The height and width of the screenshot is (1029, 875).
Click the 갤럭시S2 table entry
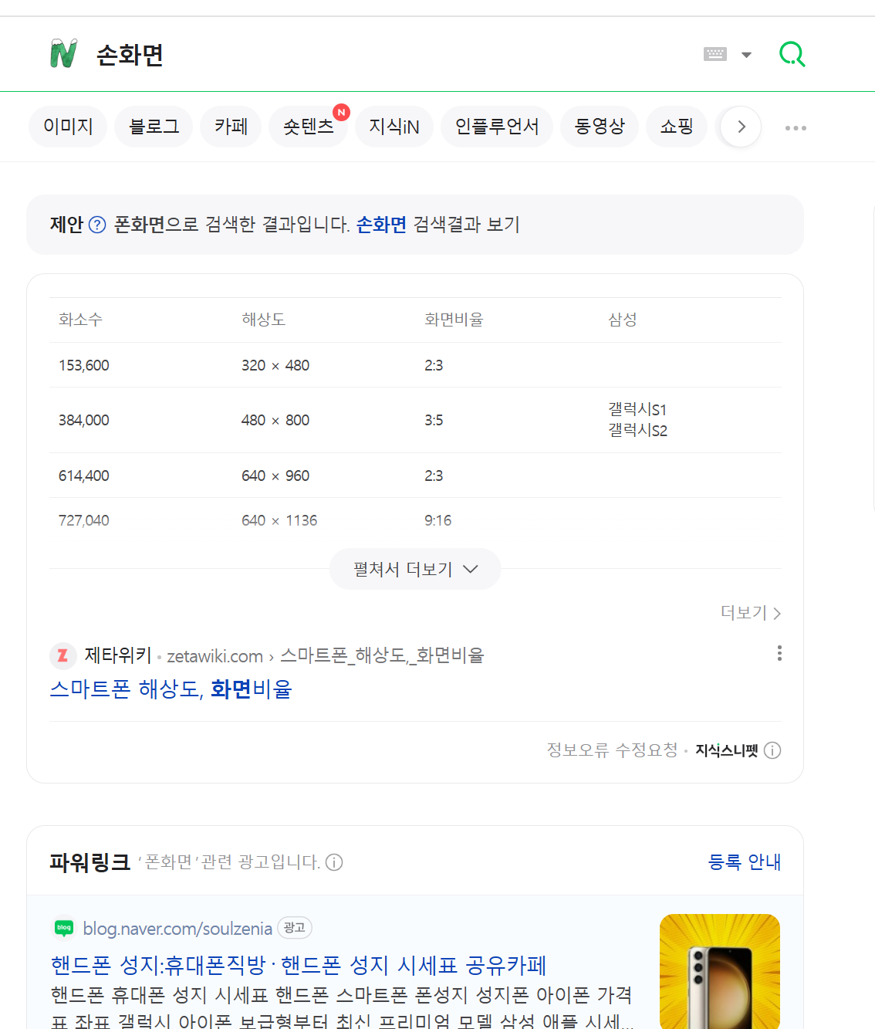tap(637, 430)
